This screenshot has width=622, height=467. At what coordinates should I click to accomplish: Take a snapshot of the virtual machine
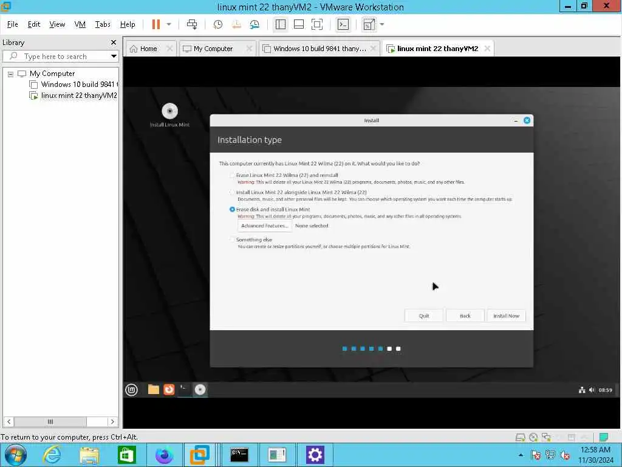218,24
